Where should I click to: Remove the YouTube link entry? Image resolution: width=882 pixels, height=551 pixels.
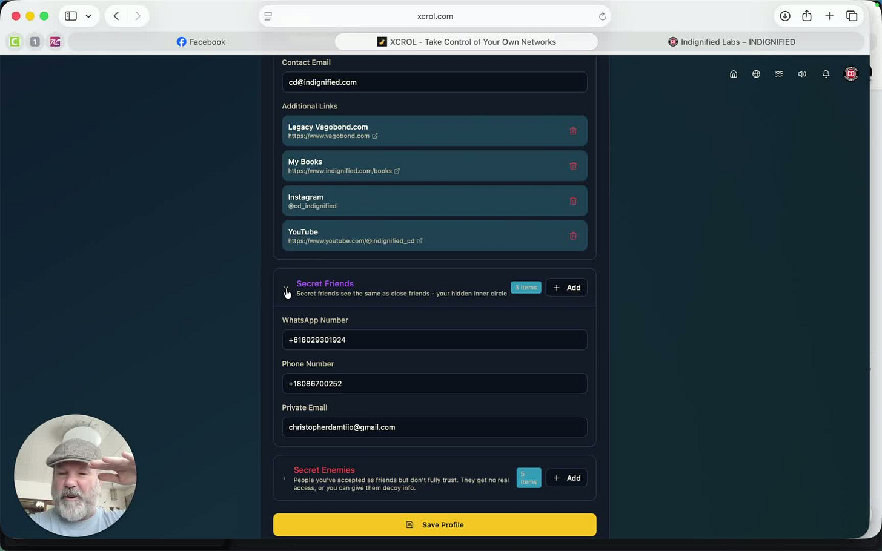[573, 236]
